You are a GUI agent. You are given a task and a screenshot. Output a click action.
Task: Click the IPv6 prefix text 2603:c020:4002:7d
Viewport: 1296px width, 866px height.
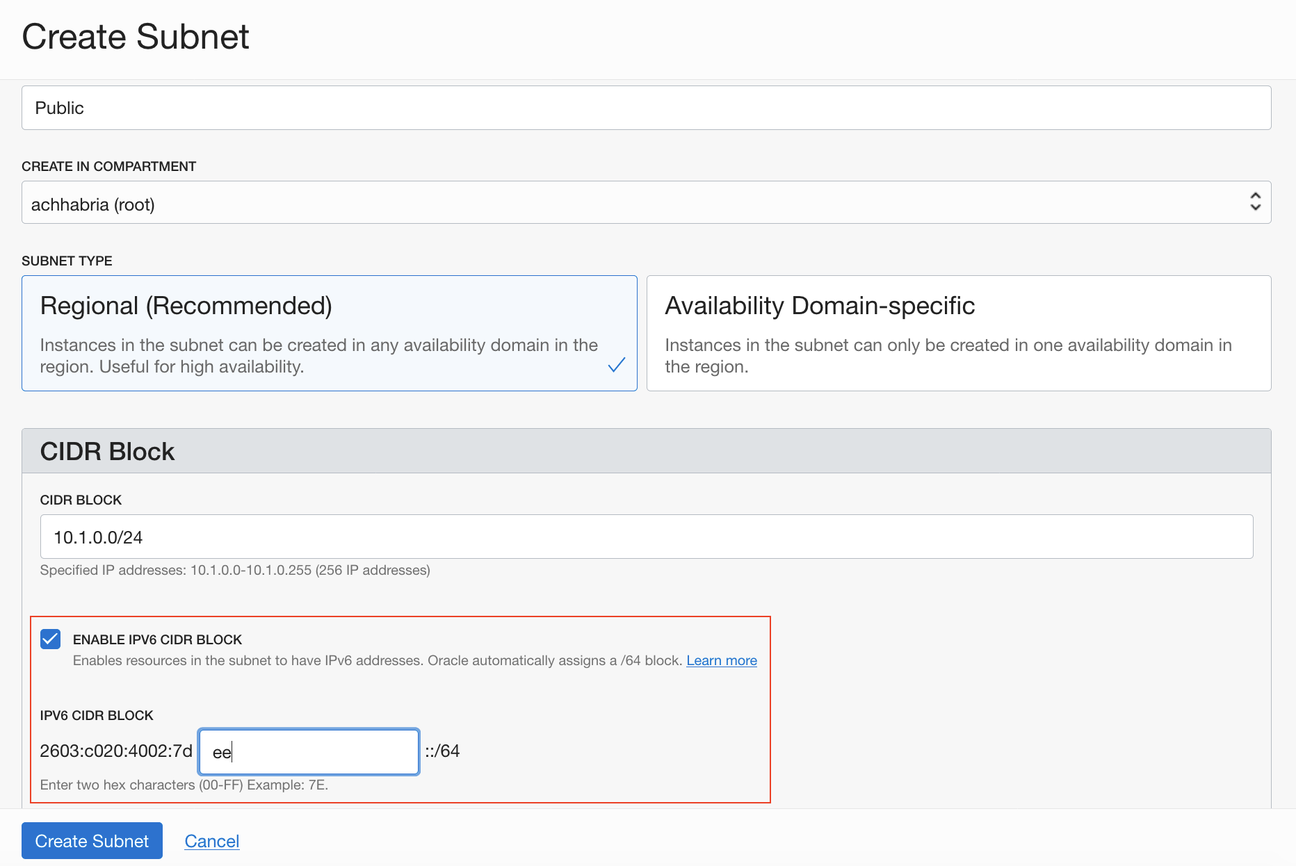[x=116, y=751]
